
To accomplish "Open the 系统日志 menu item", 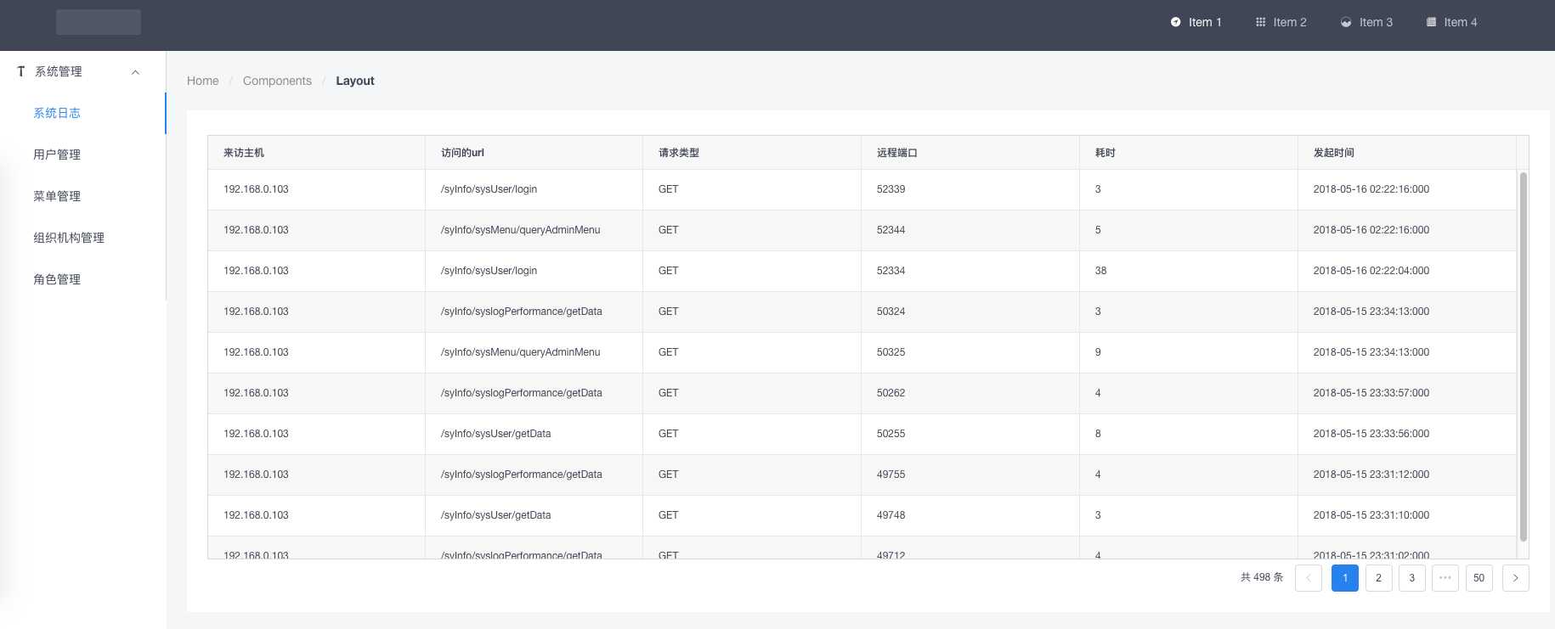I will tap(82, 113).
